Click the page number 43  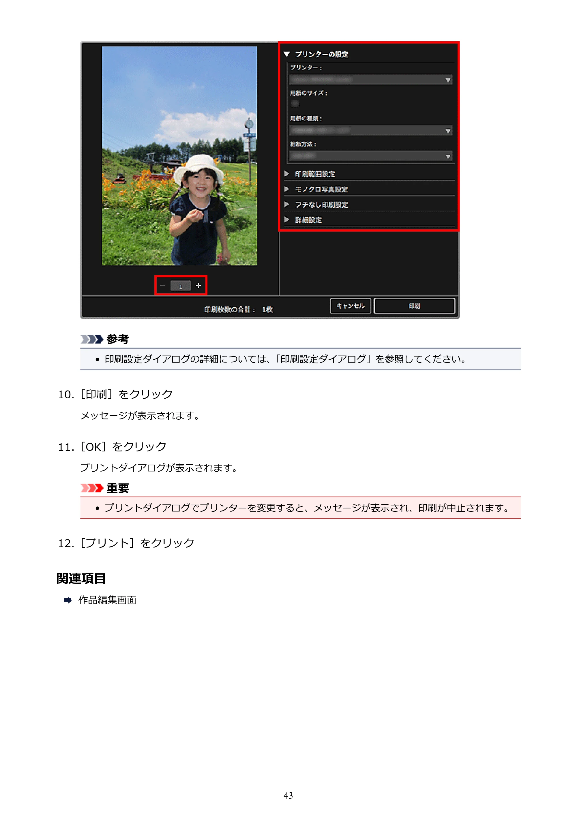click(288, 796)
